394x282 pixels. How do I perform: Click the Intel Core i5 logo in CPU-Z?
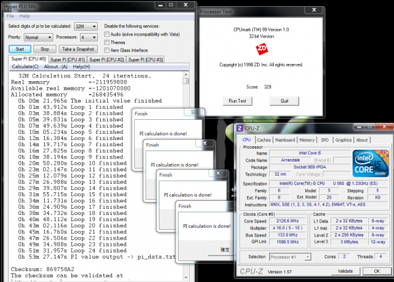(371, 163)
